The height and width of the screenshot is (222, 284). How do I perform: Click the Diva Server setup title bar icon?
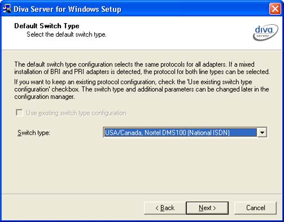click(7, 9)
